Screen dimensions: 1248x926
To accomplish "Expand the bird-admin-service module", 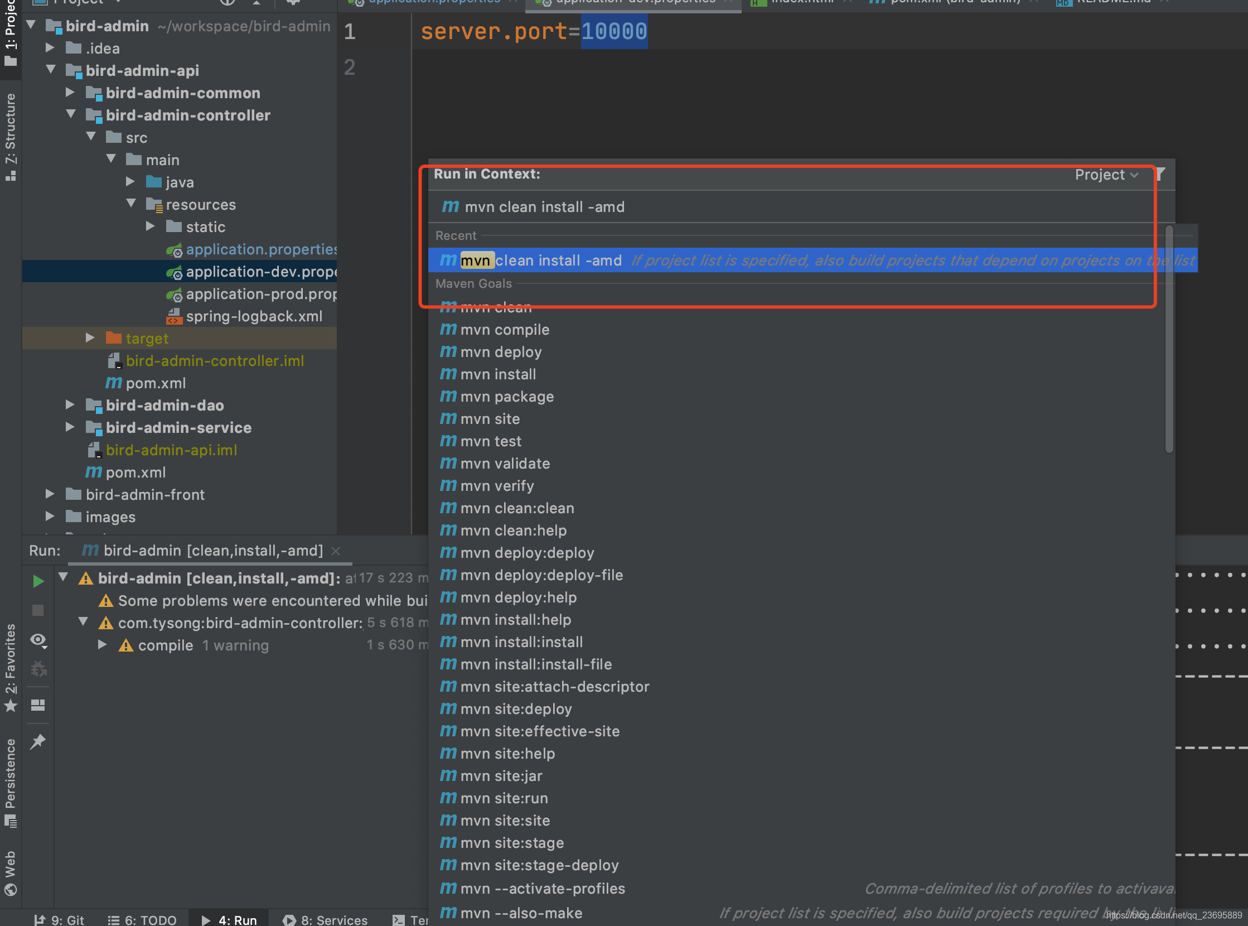I will click(x=70, y=427).
